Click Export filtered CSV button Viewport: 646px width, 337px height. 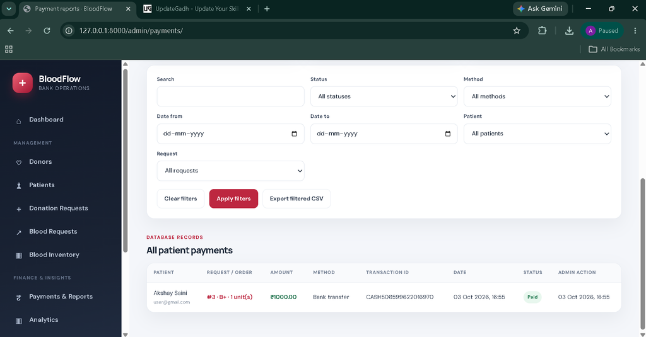click(x=297, y=199)
